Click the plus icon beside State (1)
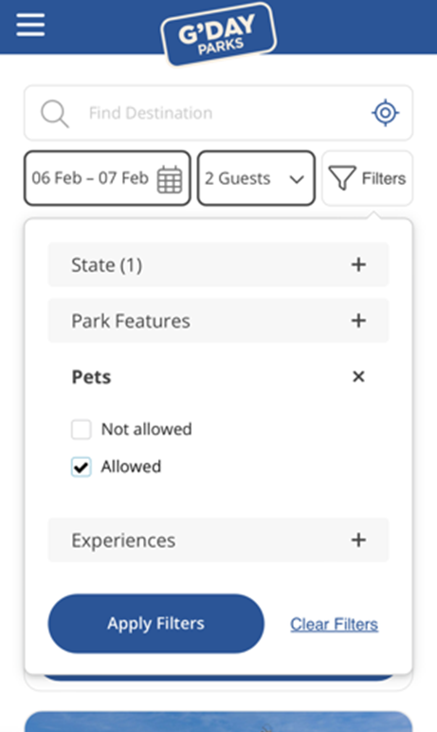Image resolution: width=437 pixels, height=732 pixels. pyautogui.click(x=358, y=265)
